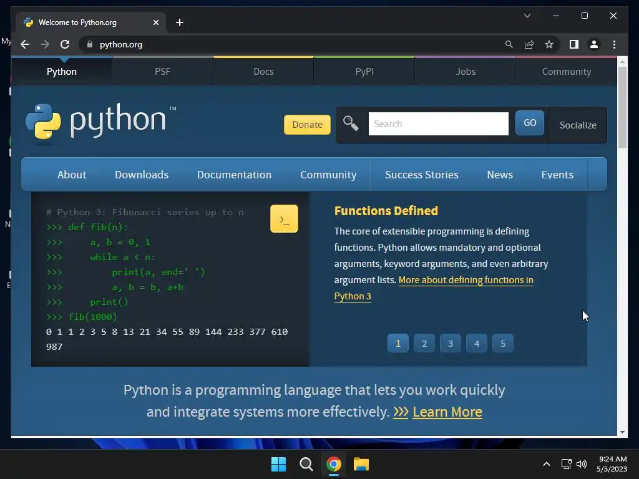Screen dimensions: 639x479
Task: Open the Events menu
Action: click(x=557, y=175)
